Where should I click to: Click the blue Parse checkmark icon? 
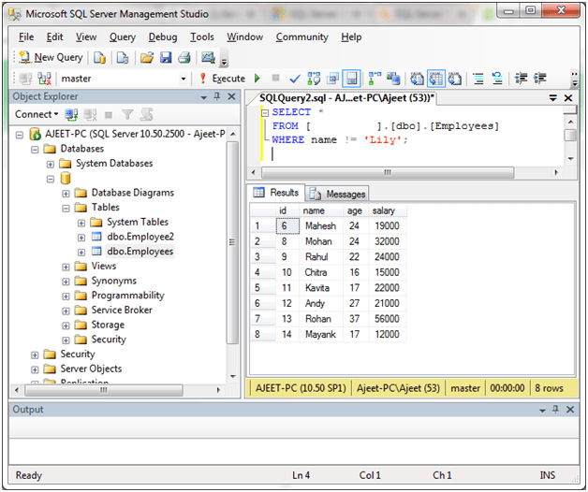point(294,79)
